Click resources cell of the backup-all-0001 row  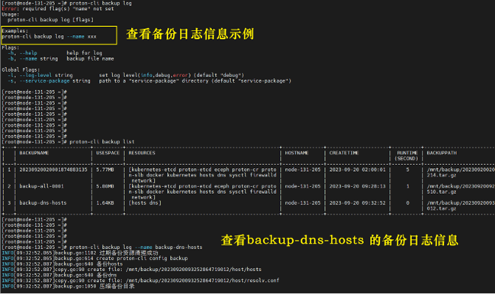(x=202, y=192)
